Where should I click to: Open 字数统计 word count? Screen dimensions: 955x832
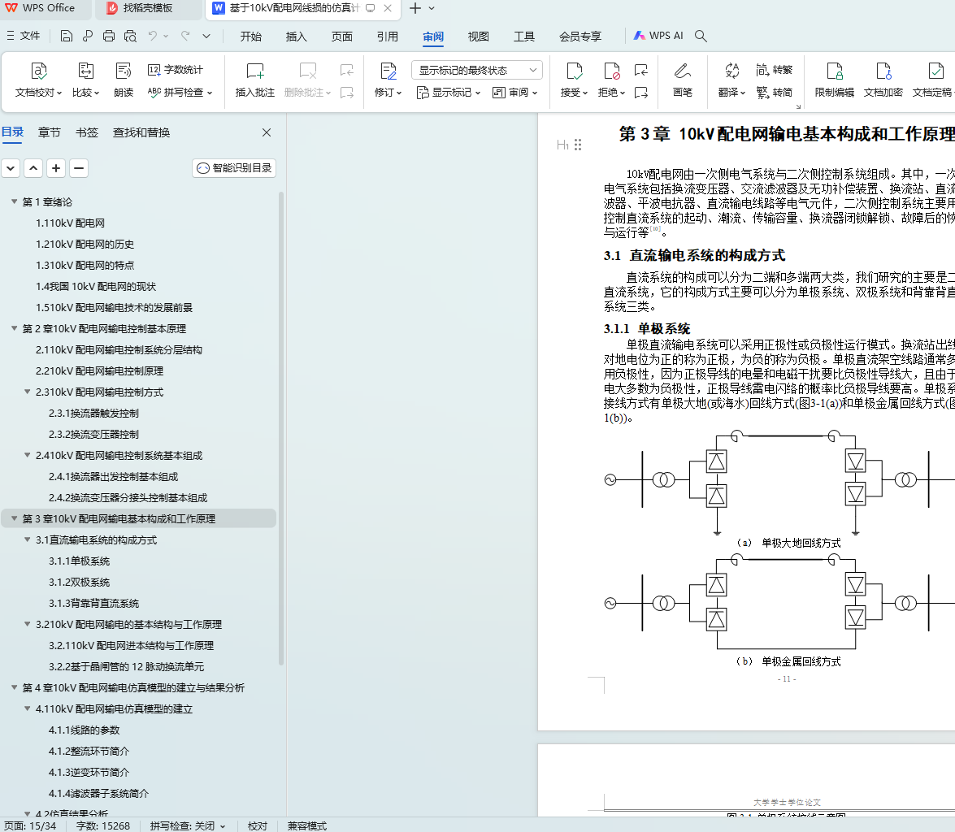176,69
